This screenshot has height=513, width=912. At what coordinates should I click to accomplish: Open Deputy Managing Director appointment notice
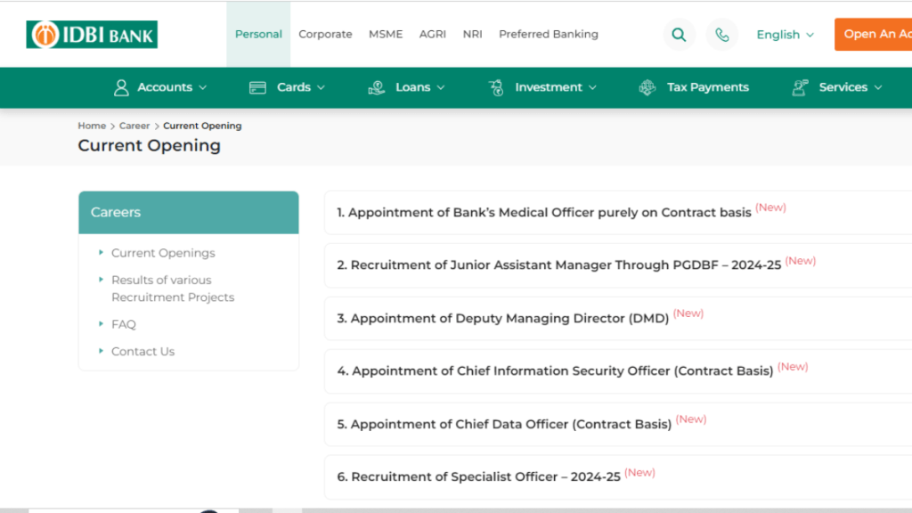(x=503, y=319)
